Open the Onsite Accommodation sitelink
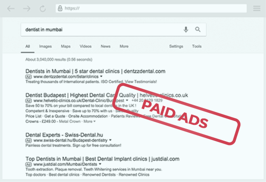Screen dimensions: 266x182 click(x=88, y=116)
